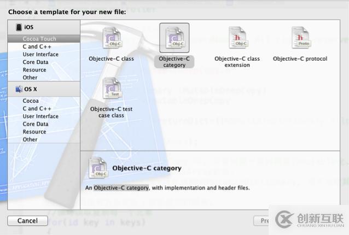Click the 'with implementation and header files' description
This screenshot has width=349, height=235.
(x=201, y=188)
